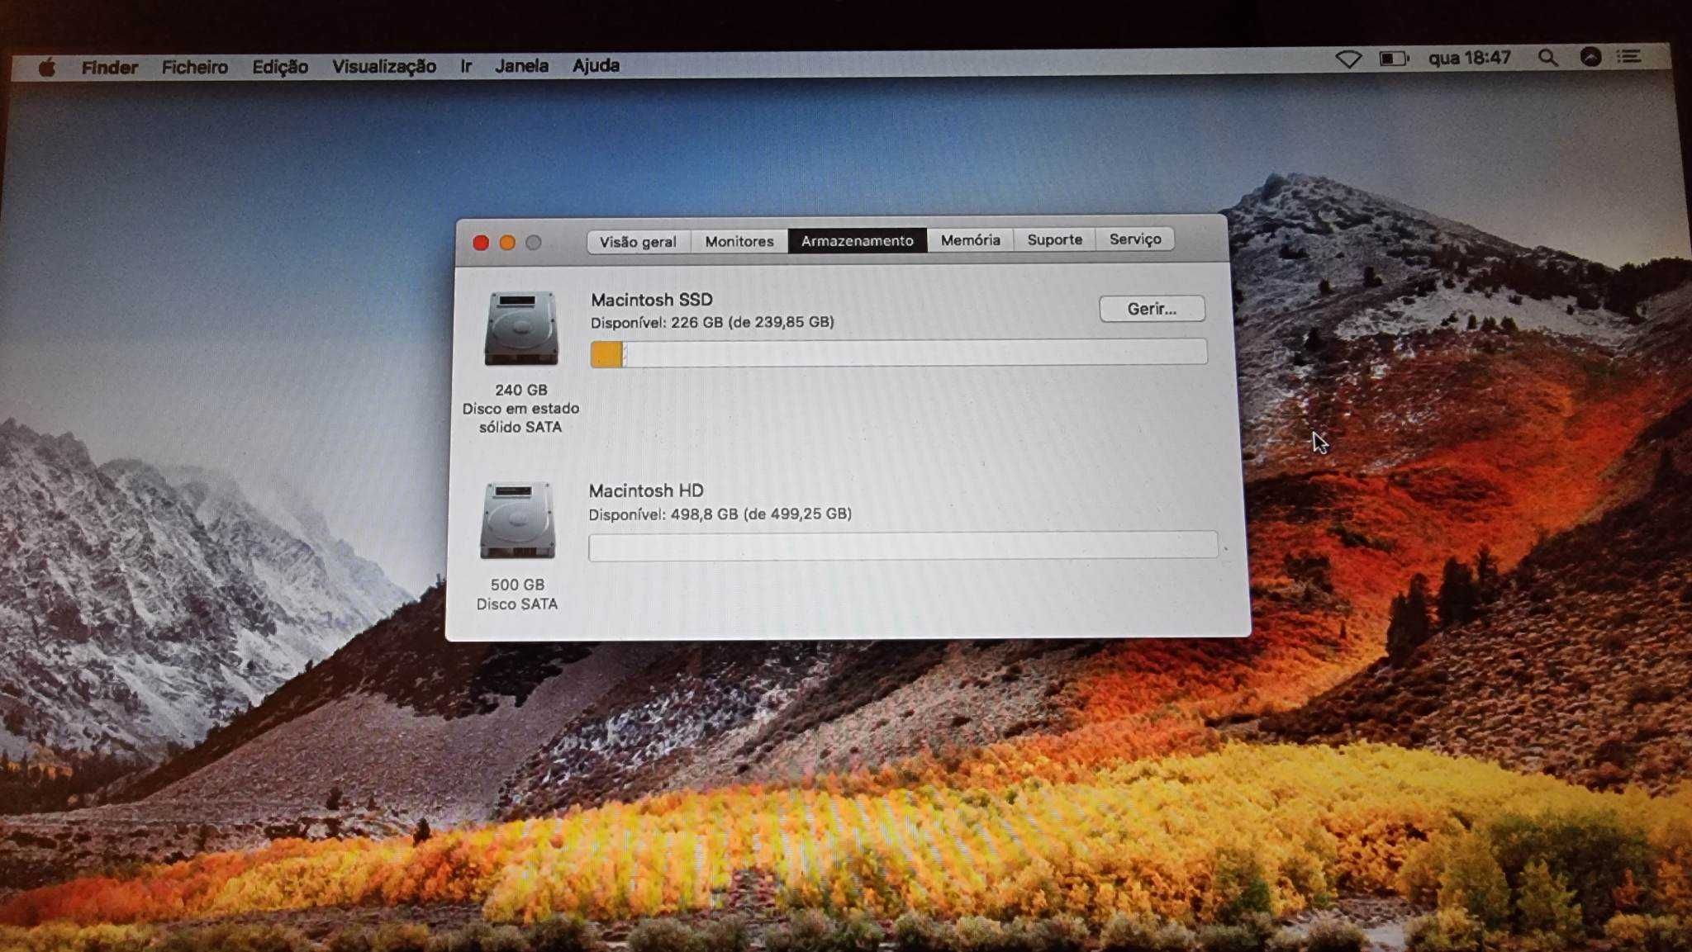Screen dimensions: 1692x952
Task: Check the battery status icon
Action: click(1394, 59)
